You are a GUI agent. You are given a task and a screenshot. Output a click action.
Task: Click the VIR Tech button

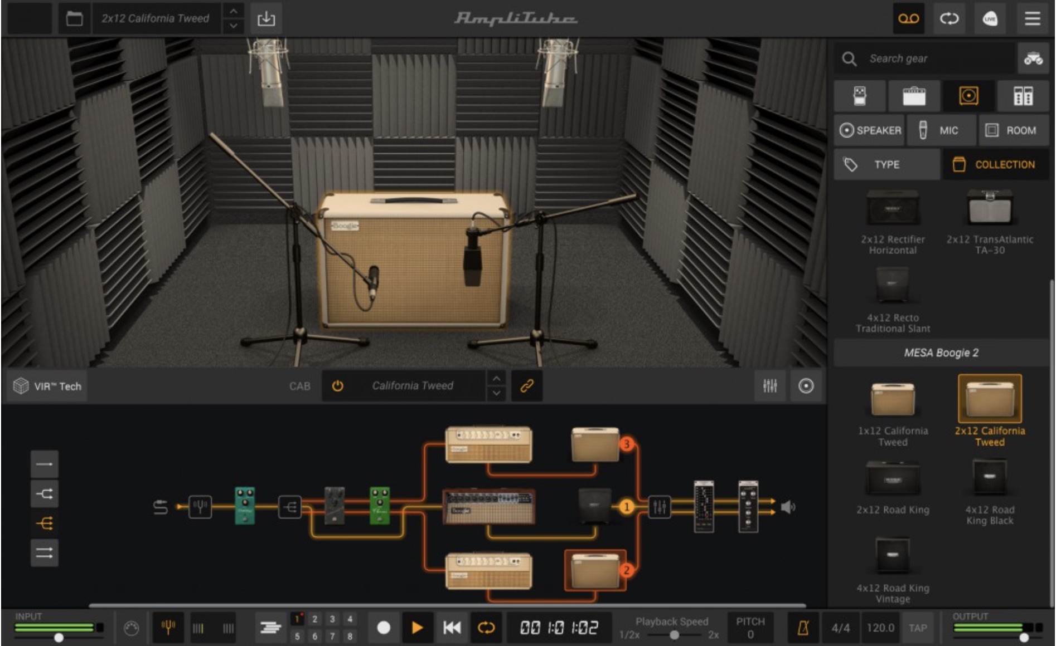tap(48, 386)
